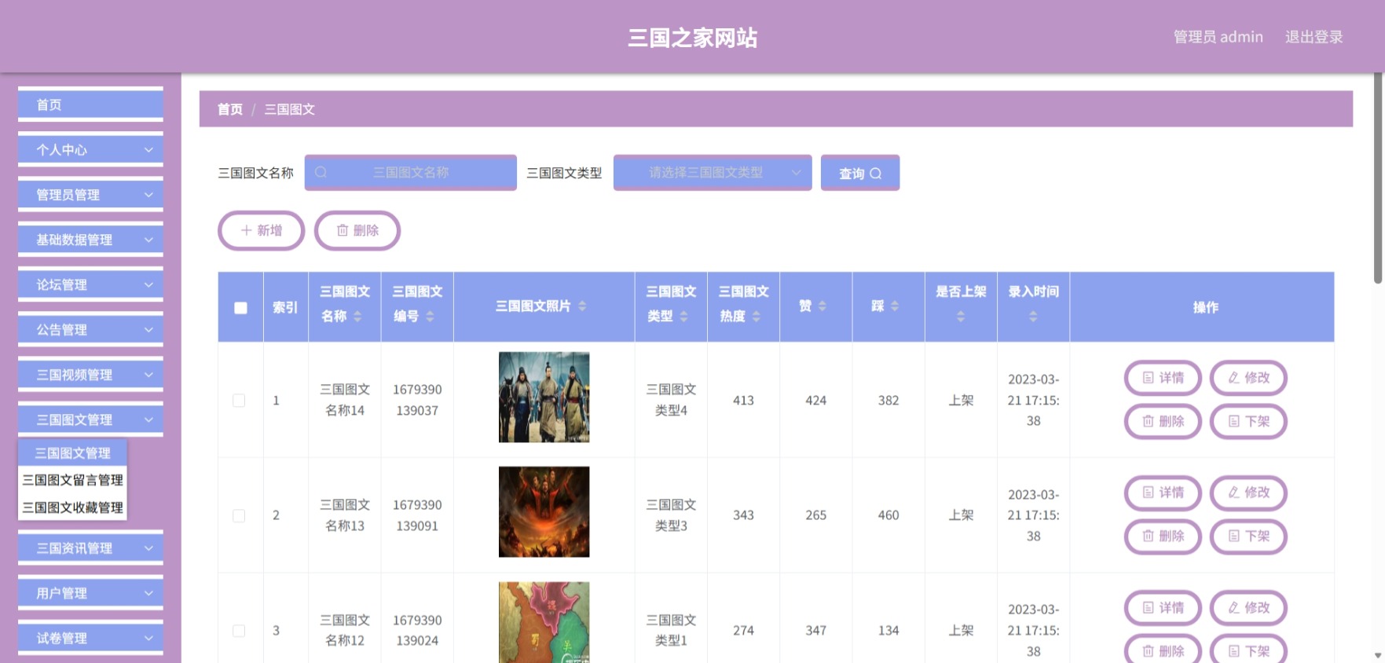
Task: Sort by 录入时间 column arrows
Action: click(1033, 317)
